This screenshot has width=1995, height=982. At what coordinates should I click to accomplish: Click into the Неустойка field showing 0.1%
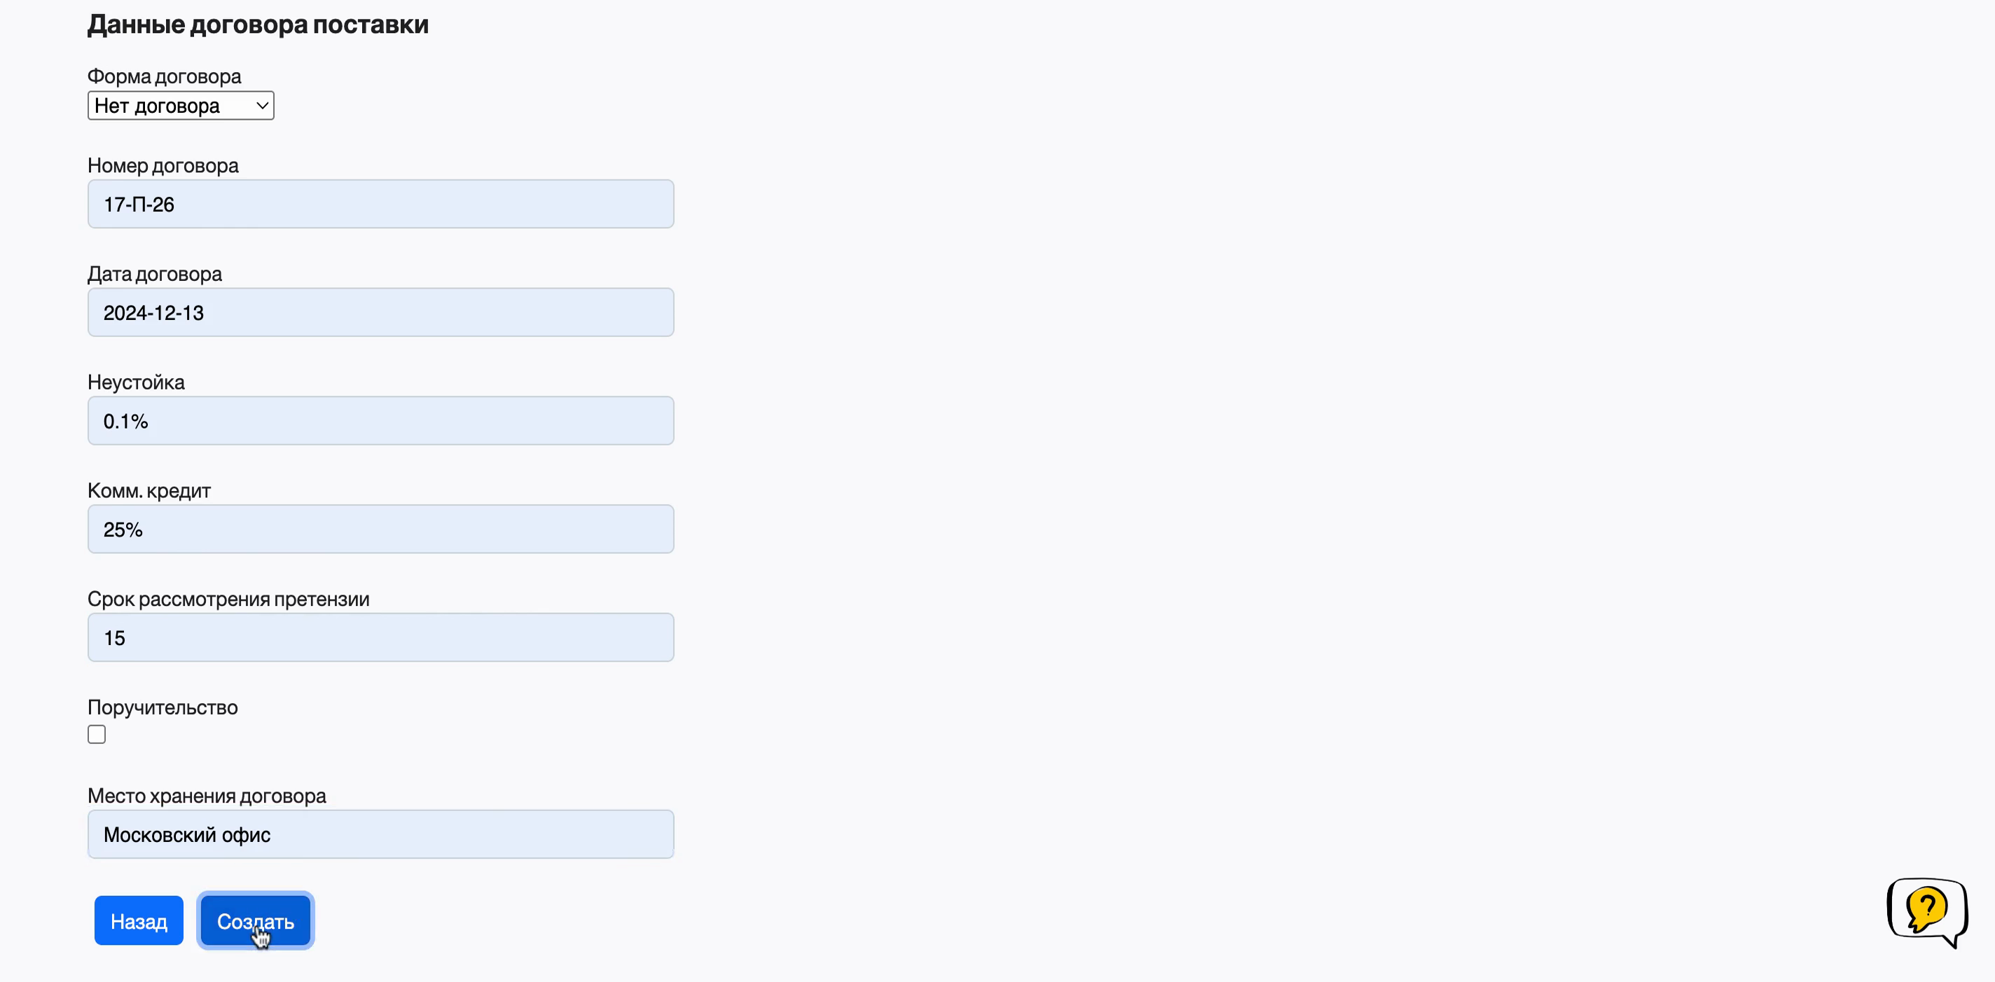point(381,421)
